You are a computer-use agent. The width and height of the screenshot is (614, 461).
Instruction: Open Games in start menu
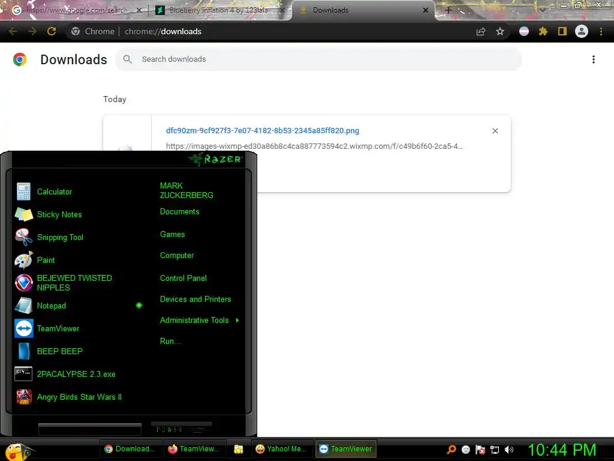pyautogui.click(x=172, y=235)
